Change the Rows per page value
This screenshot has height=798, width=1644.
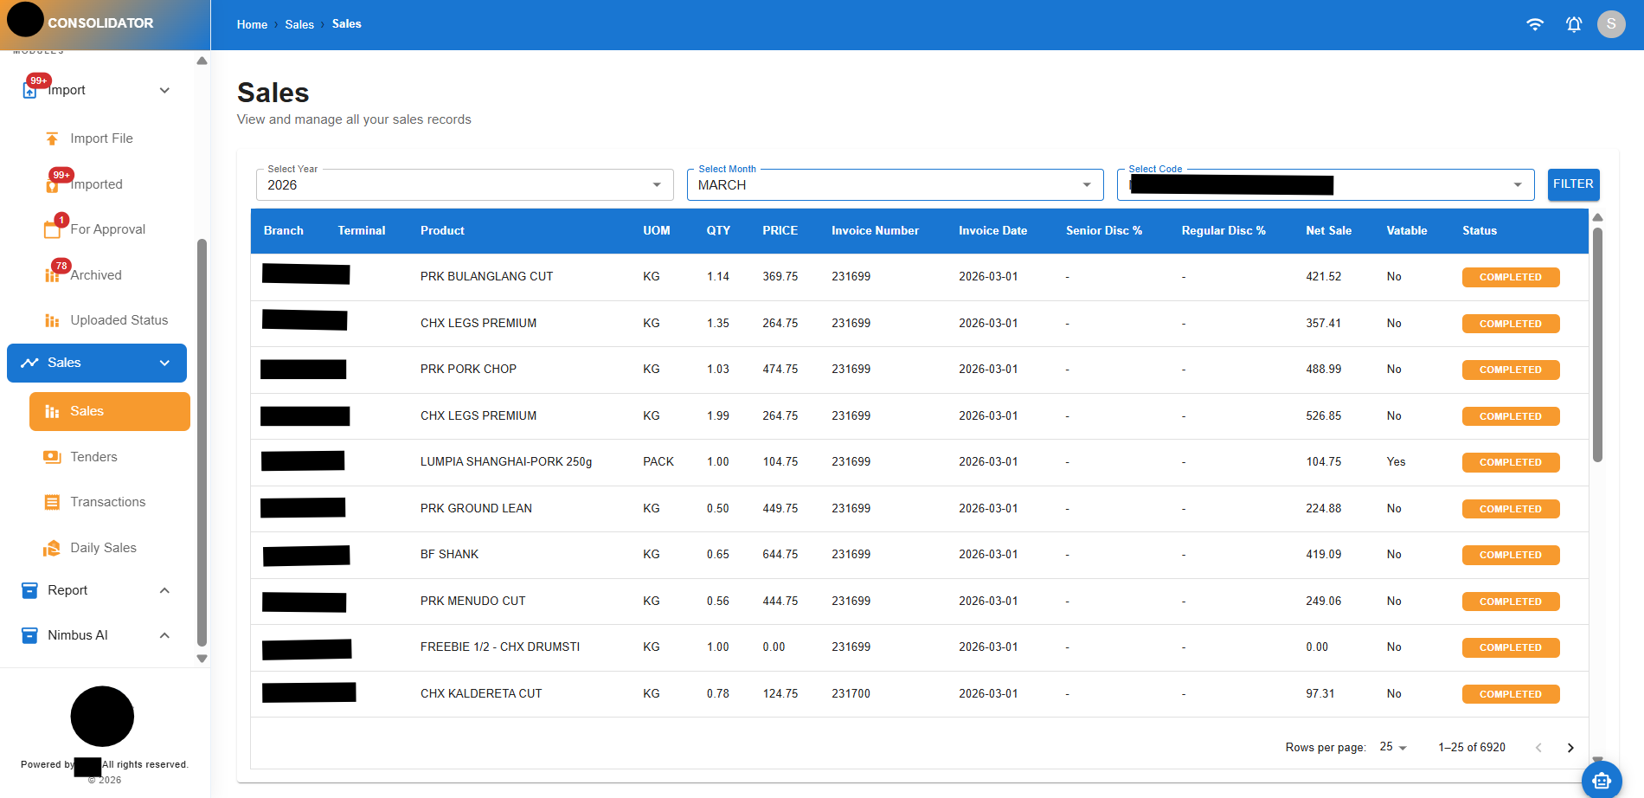point(1392,747)
